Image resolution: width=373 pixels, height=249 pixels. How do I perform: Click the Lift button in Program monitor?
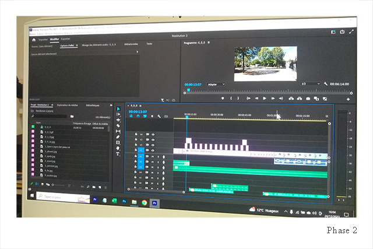[x=291, y=99]
